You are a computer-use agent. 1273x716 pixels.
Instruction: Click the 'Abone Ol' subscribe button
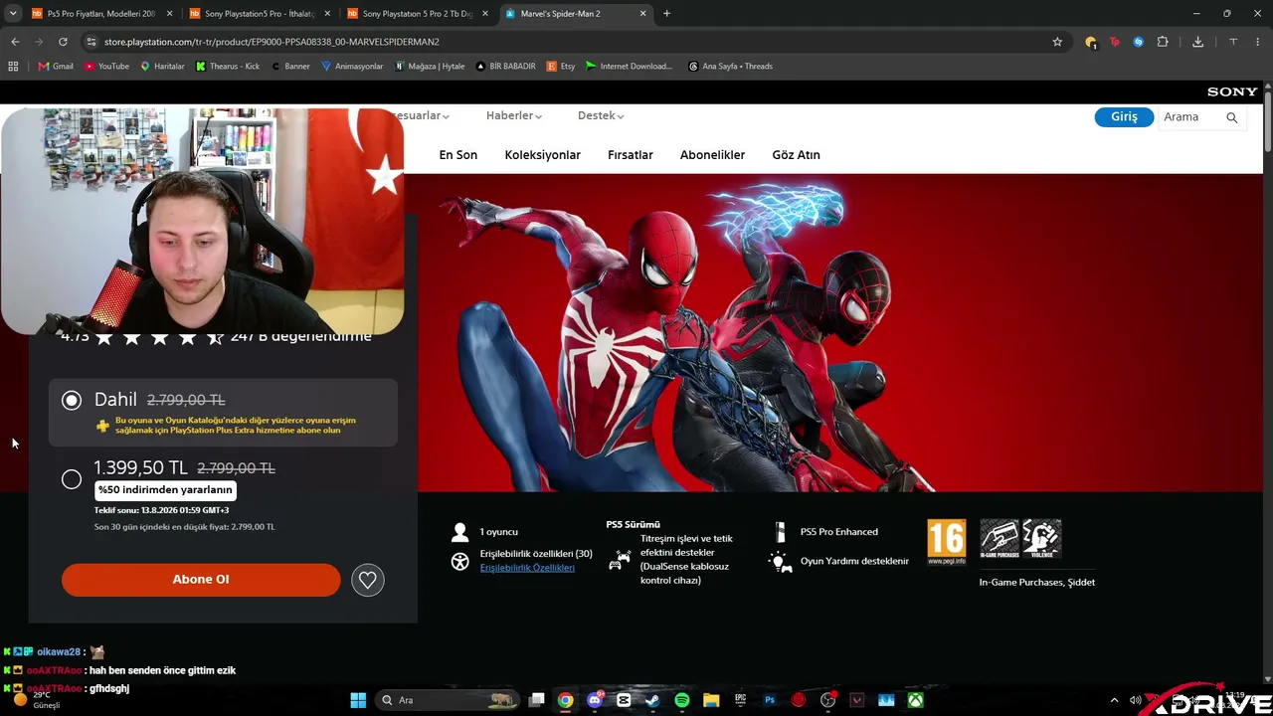click(x=201, y=580)
